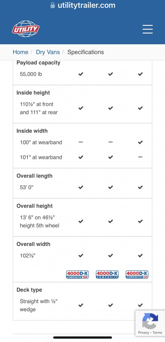Click the Specifications breadcrumb item
This screenshot has width=165, height=342.
[x=86, y=52]
